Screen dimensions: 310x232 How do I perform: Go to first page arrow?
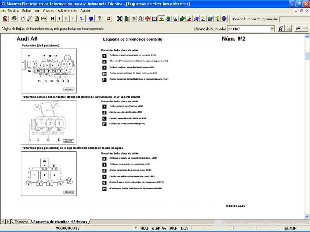52,19
